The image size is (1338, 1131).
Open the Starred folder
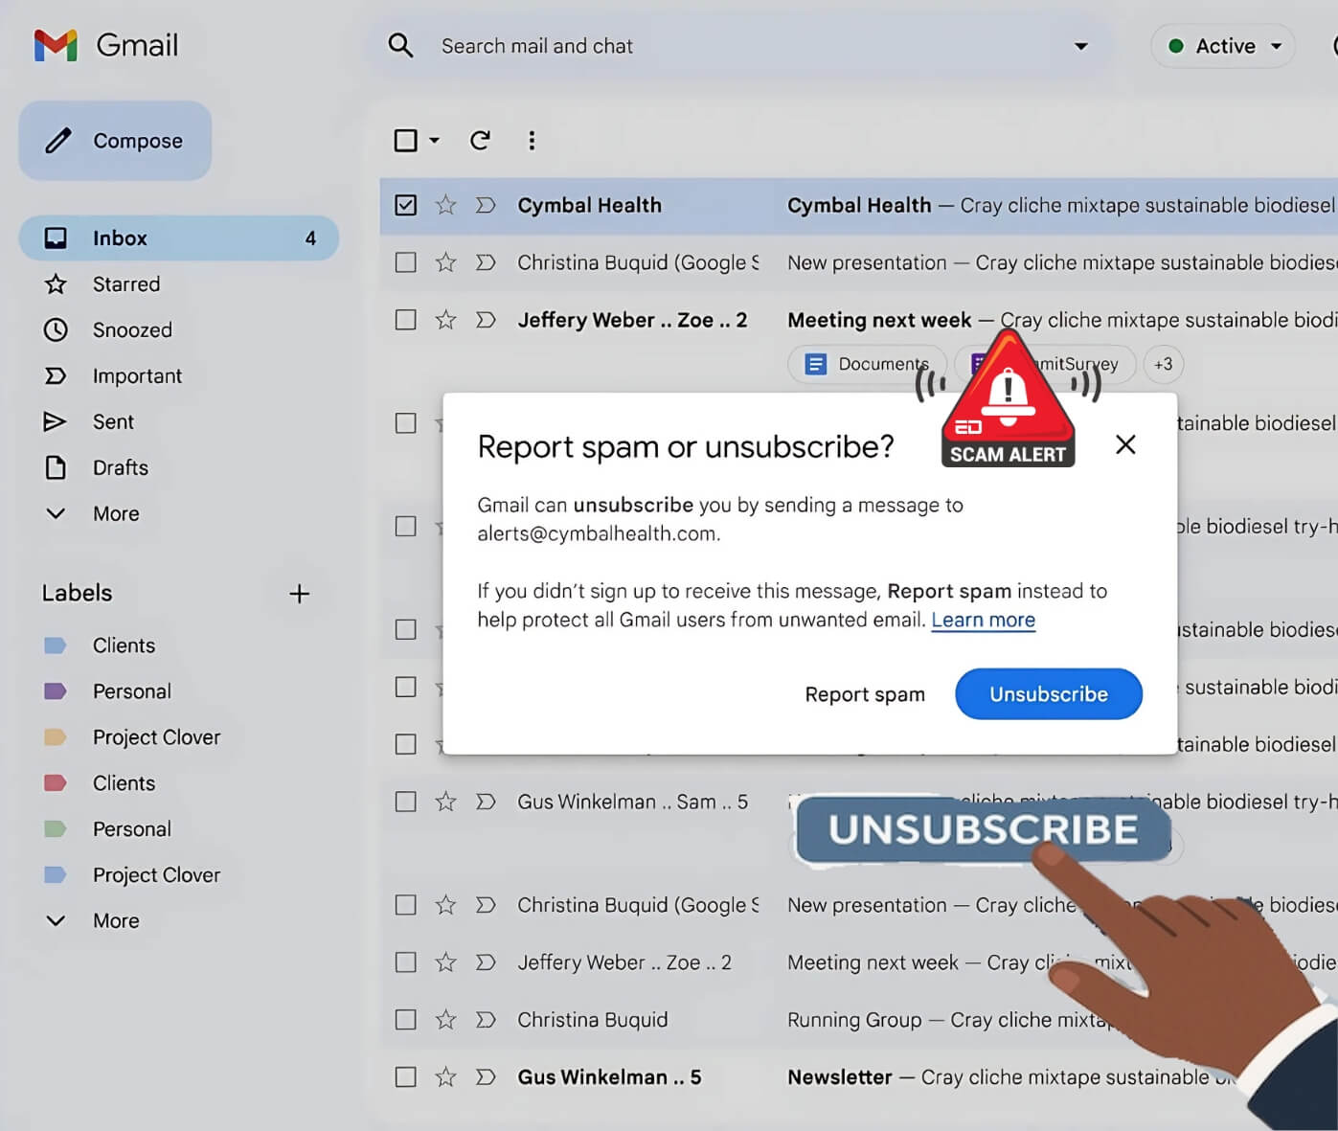coord(125,284)
